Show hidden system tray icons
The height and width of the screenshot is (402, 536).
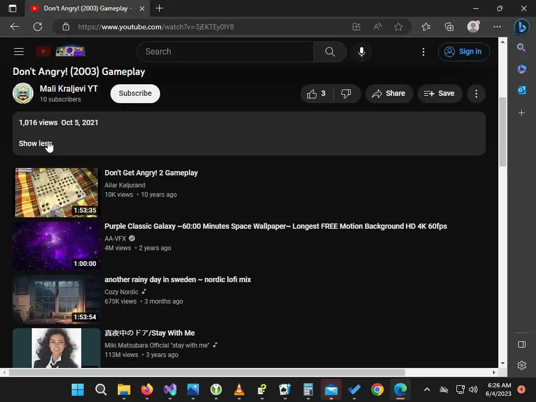[x=427, y=389]
